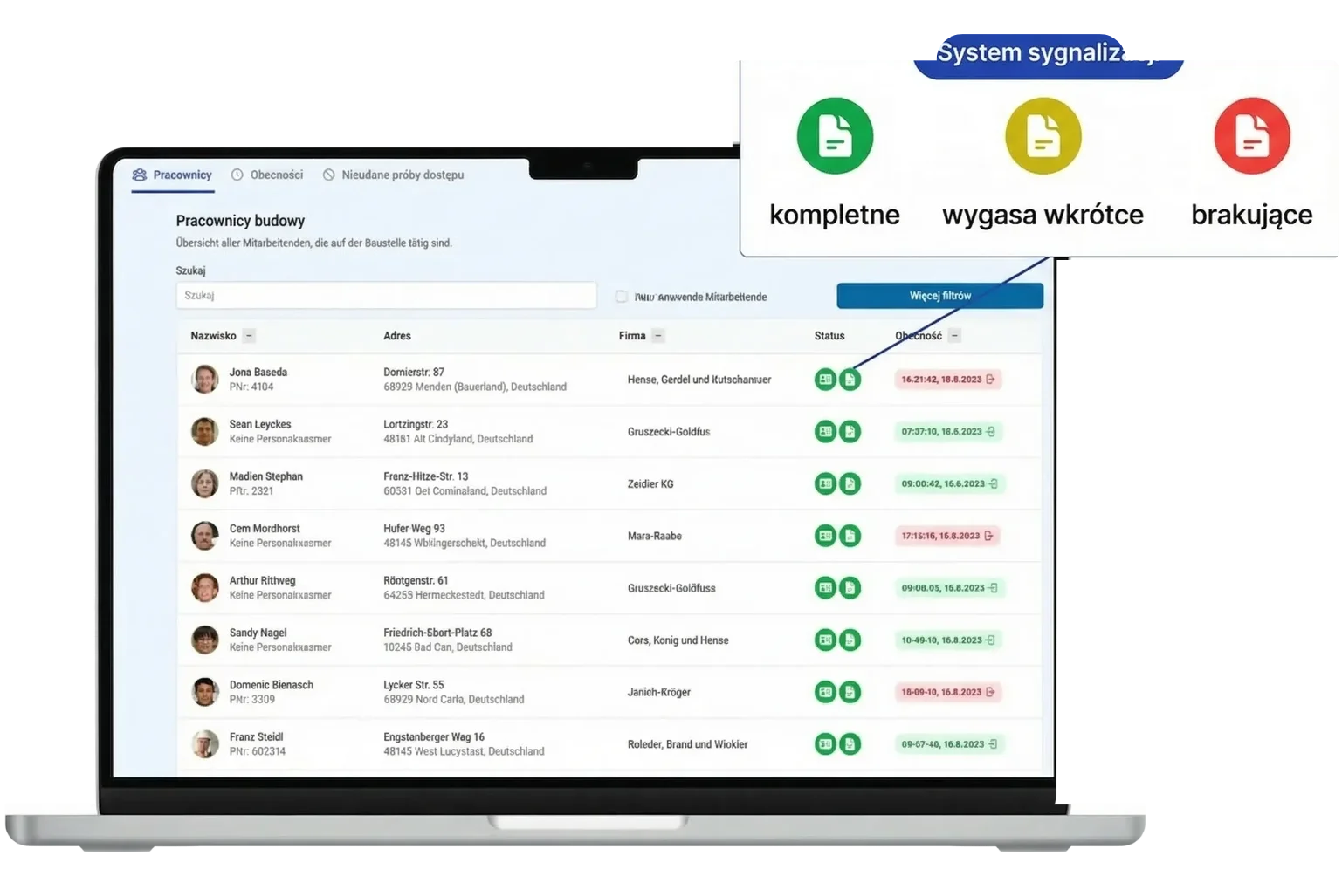Click Madien Stephan's document status icon
The width and height of the screenshot is (1342, 890).
850,483
